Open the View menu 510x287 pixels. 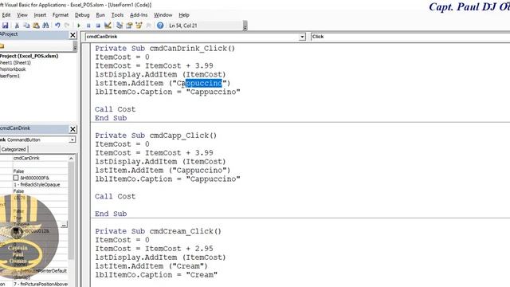(x=22, y=15)
